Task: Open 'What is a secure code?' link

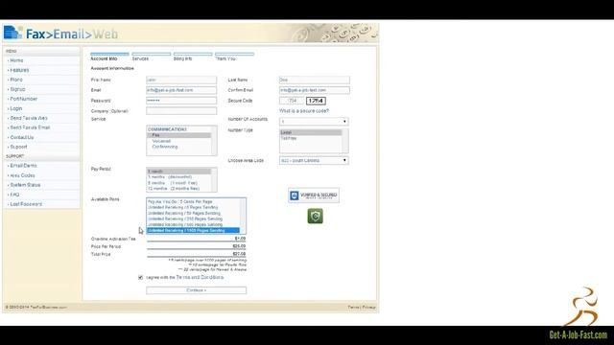Action: pos(304,111)
